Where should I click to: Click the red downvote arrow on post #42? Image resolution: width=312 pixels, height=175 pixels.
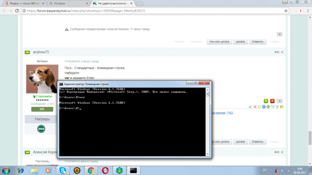272,101
